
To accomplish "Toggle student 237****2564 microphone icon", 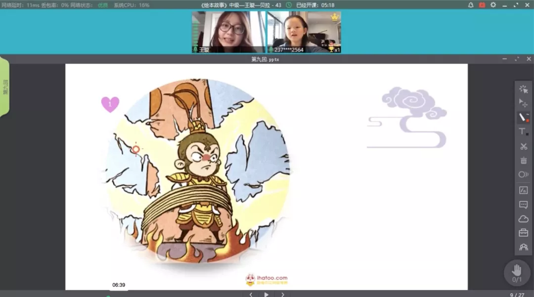I will pos(271,50).
